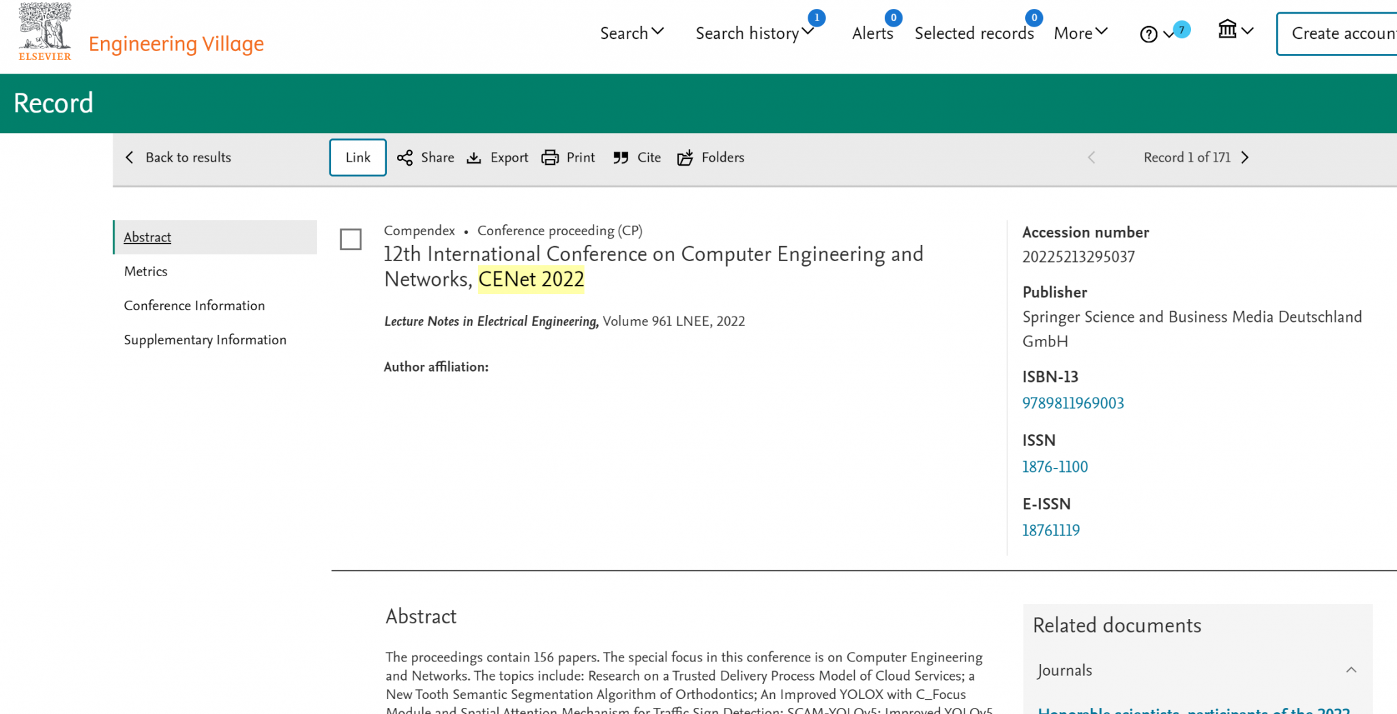Go back to results
This screenshot has height=714, width=1397.
click(x=178, y=158)
